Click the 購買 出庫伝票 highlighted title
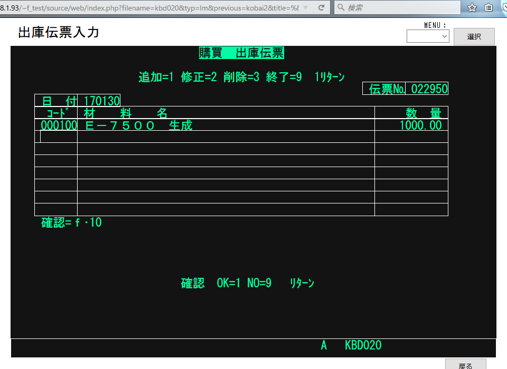507x369 pixels. (241, 53)
